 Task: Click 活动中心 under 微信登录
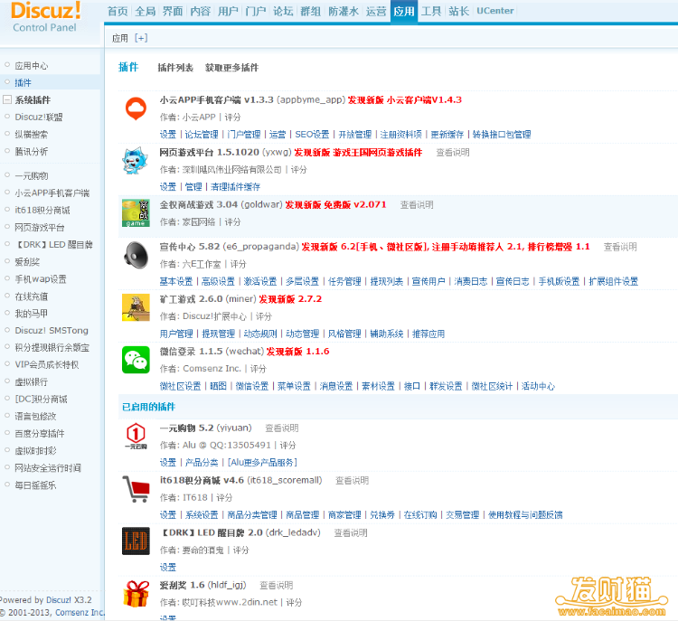click(538, 386)
